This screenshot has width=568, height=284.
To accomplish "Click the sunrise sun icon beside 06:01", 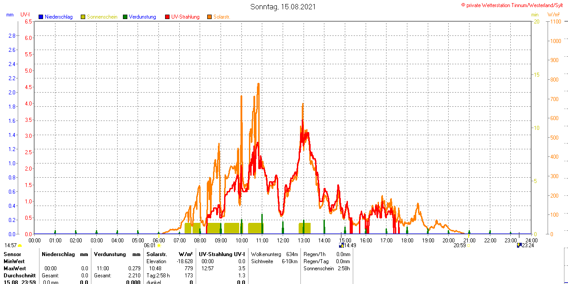I will pyautogui.click(x=159, y=245).
